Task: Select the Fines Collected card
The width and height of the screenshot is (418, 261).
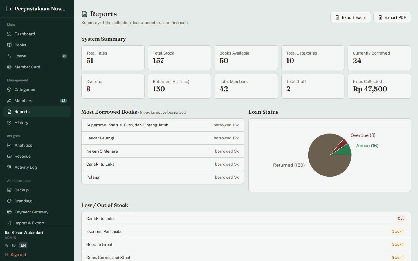Action: click(379, 86)
